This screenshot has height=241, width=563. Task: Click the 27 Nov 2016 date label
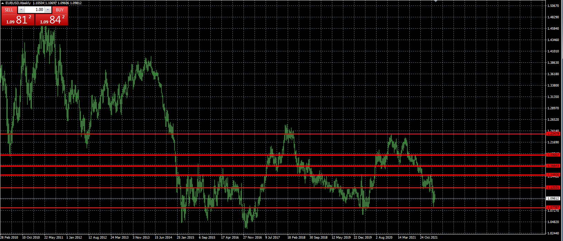tap(252, 238)
